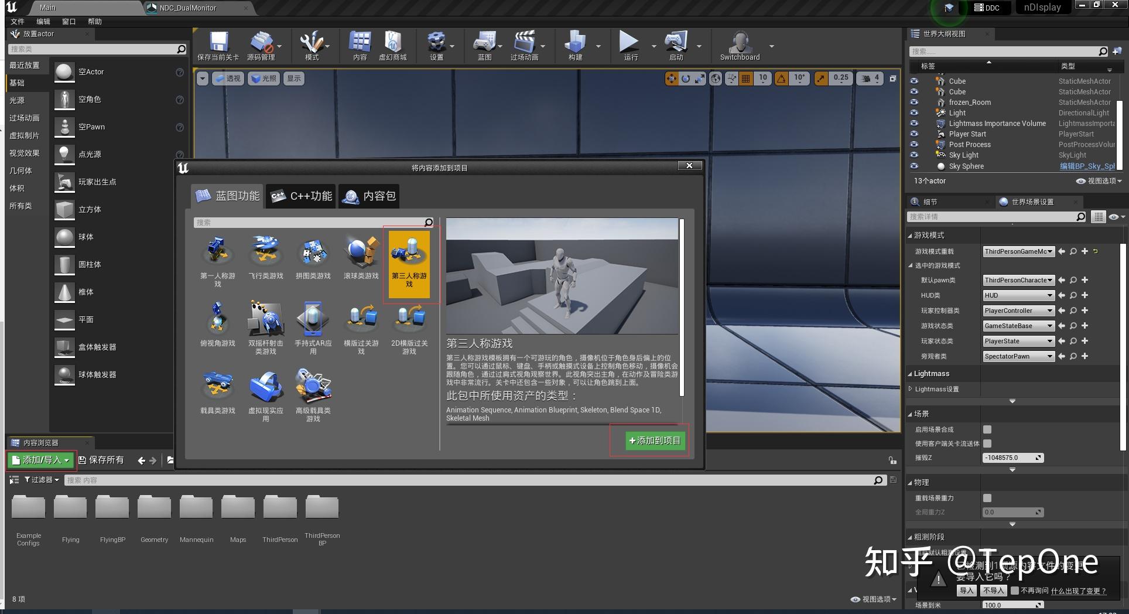
Task: Open the 窗口 menu
Action: [69, 21]
